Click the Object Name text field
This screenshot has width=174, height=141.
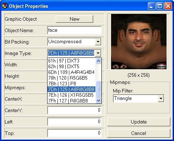point(74,30)
